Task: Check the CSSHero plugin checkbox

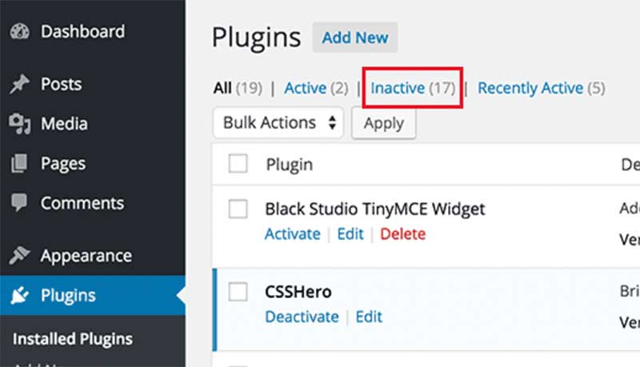Action: click(238, 293)
